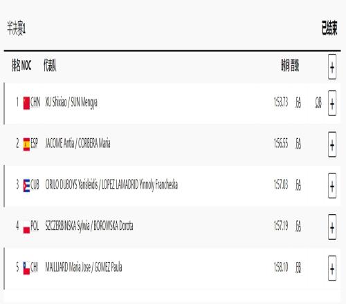Open XU Shixiao / SUN Mengya team entry
The height and width of the screenshot is (304, 346).
[71, 102]
